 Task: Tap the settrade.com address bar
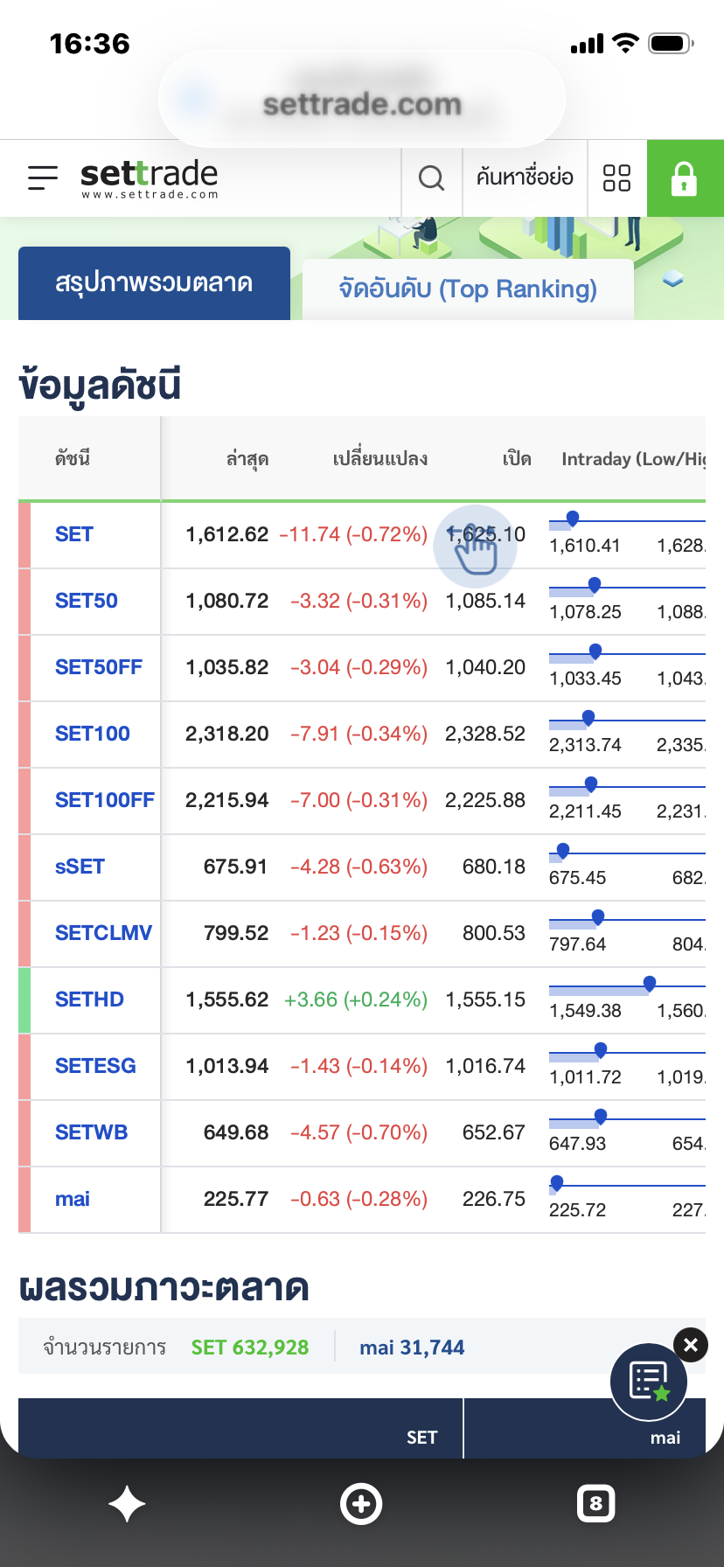pos(362,104)
